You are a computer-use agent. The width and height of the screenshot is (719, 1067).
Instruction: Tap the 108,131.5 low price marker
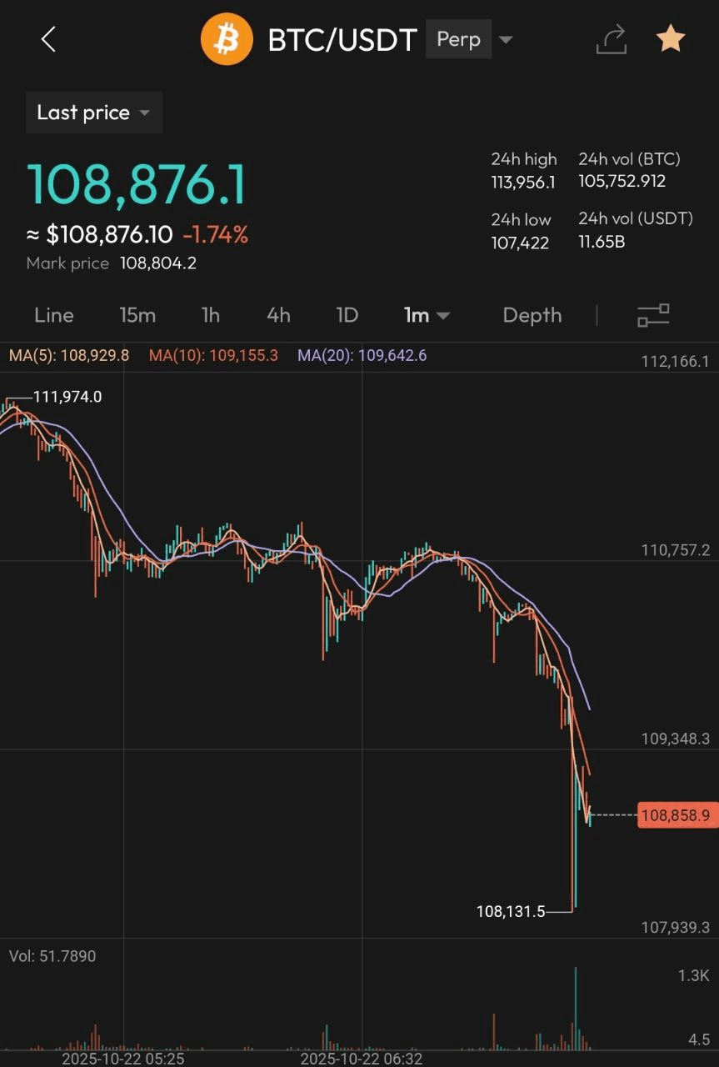pos(511,912)
